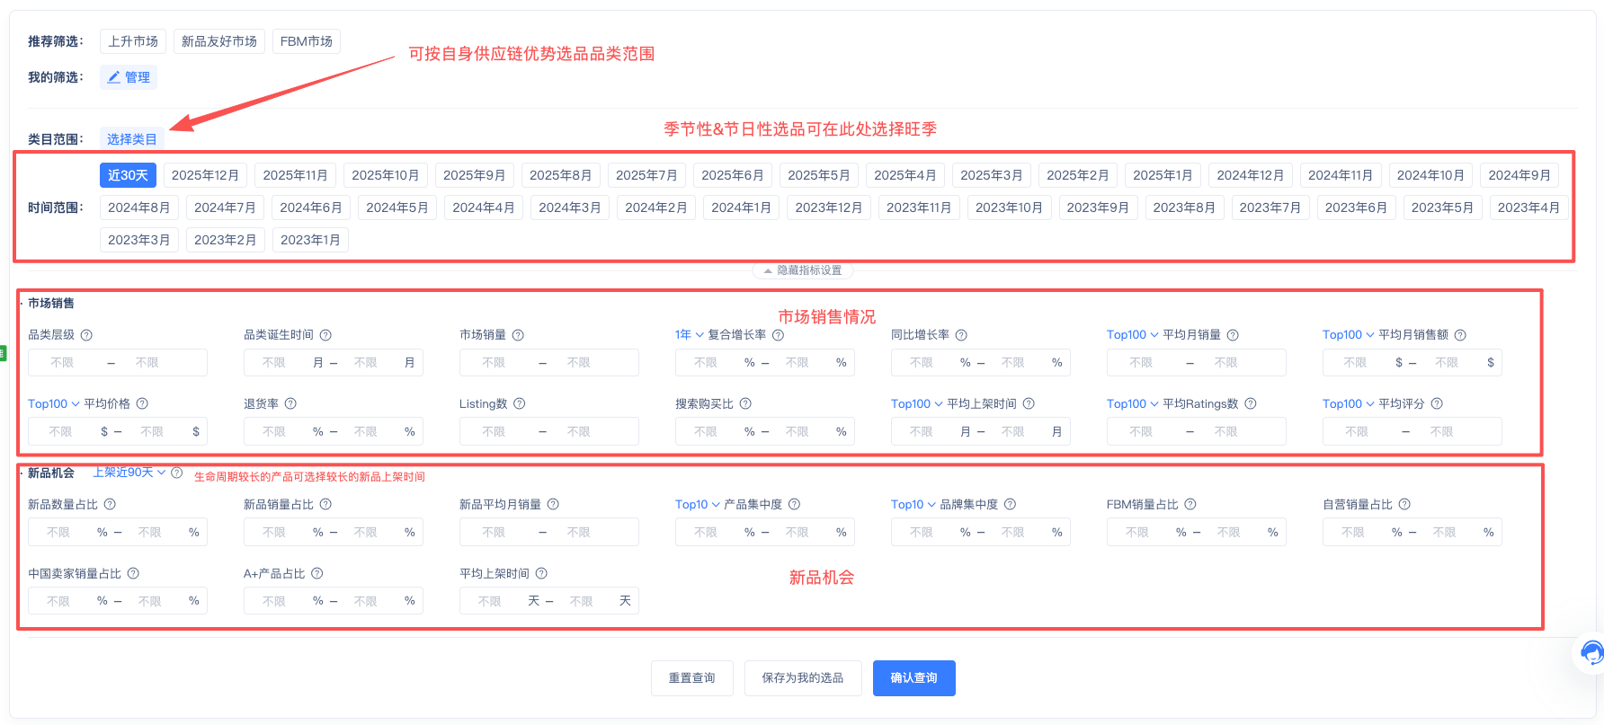The image size is (1604, 725).
Task: Apply the 新品友好市场 recommended filter
Action: tap(219, 41)
